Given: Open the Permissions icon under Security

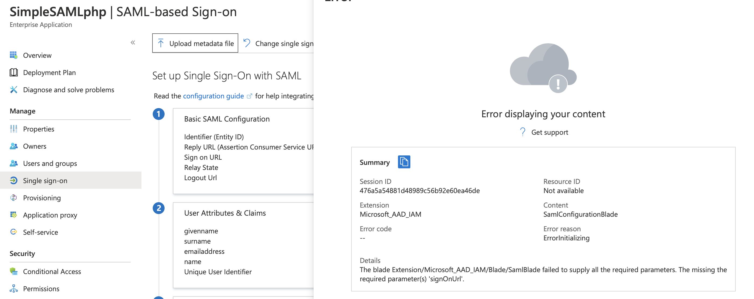Looking at the screenshot, I should 13,289.
